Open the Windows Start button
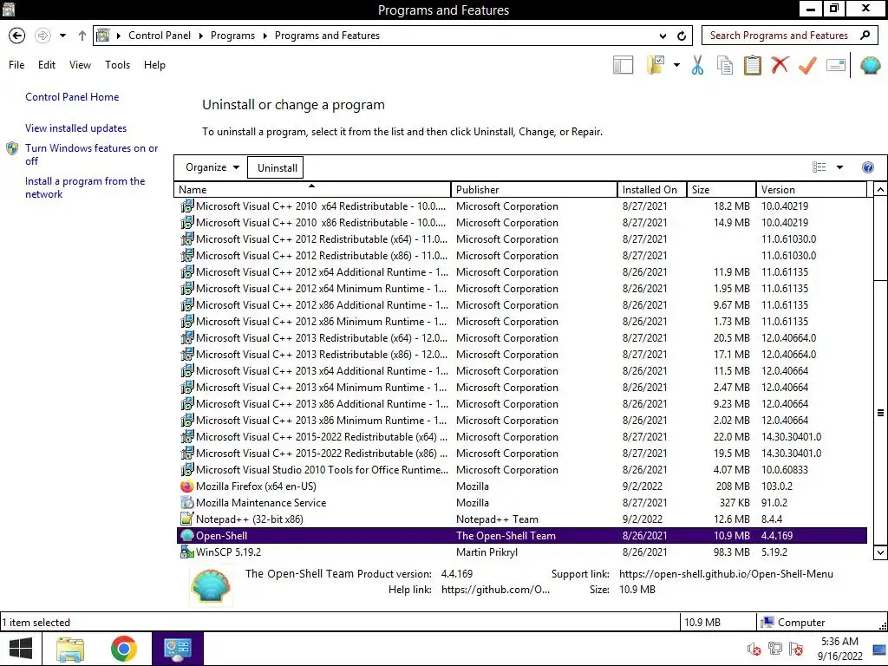The height and width of the screenshot is (666, 888). click(21, 649)
